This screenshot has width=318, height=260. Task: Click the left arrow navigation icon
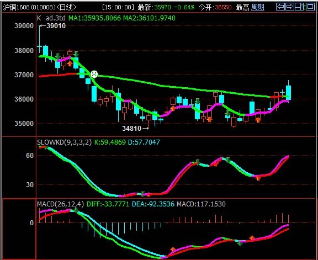click(280, 7)
